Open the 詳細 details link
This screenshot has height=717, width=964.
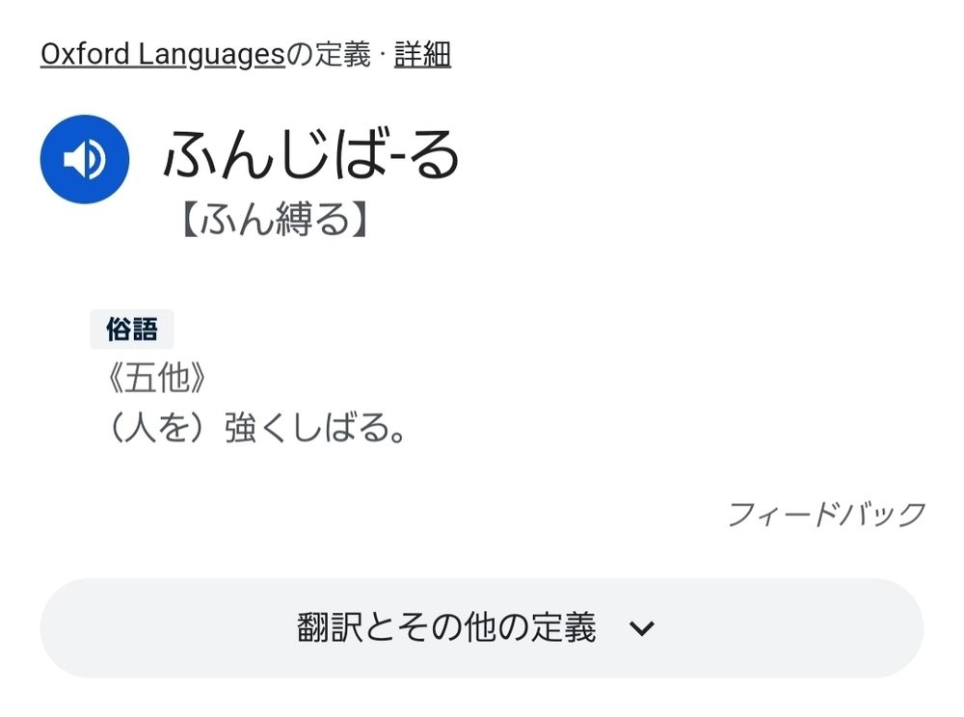[x=422, y=54]
